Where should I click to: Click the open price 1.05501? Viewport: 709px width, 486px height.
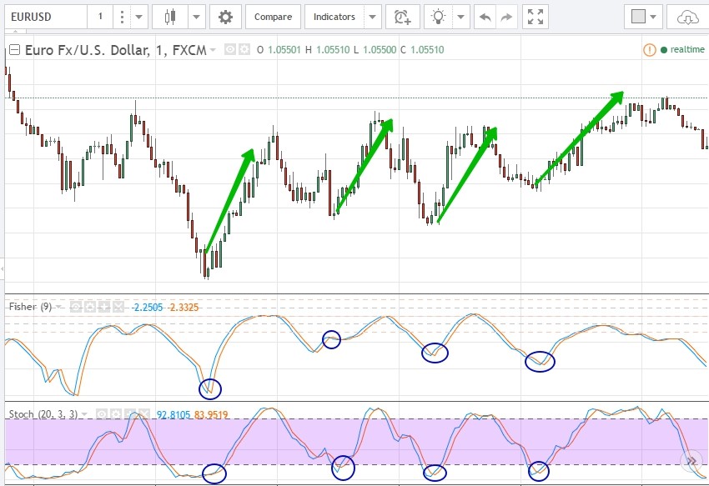284,50
